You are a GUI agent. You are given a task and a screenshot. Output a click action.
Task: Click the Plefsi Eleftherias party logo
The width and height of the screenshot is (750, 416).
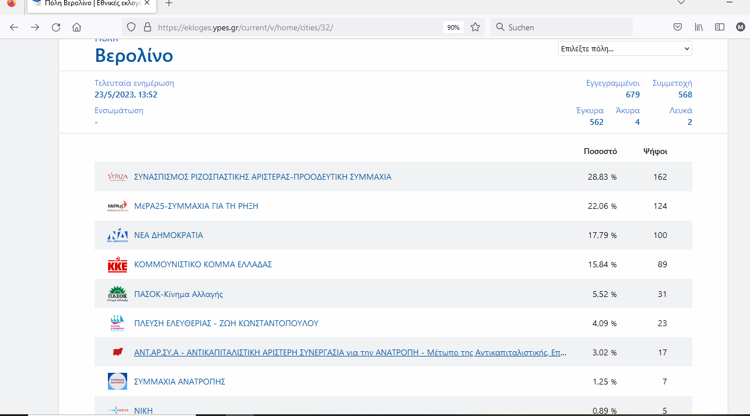pos(117,323)
